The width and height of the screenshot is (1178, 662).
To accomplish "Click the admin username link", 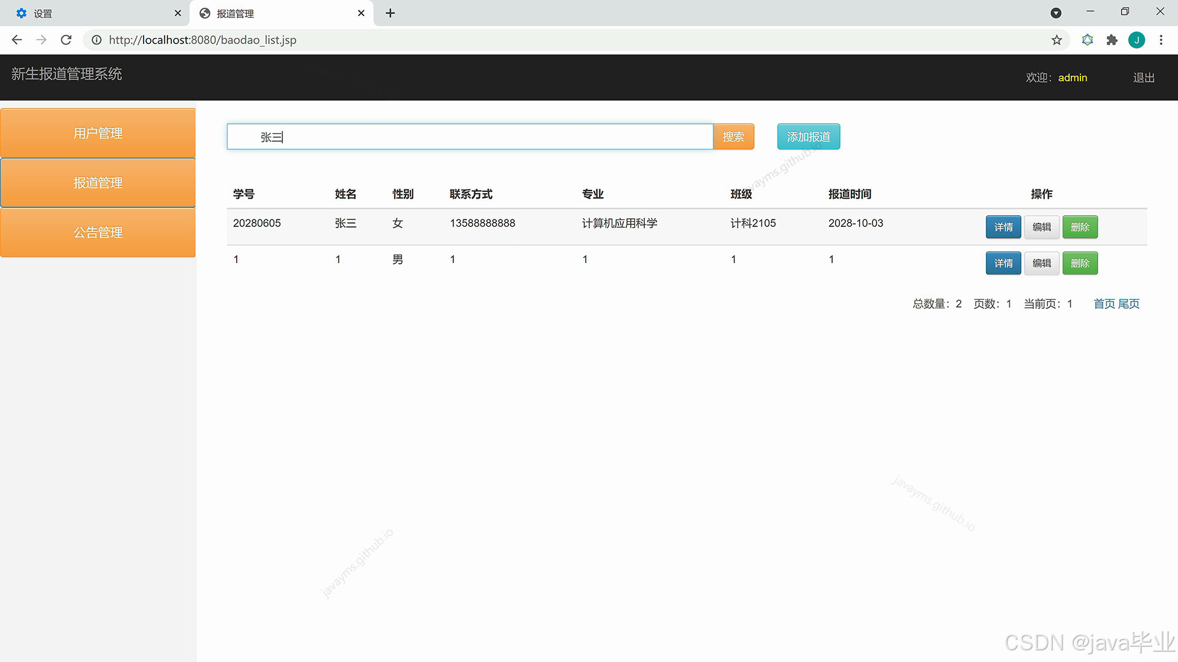I will coord(1072,77).
